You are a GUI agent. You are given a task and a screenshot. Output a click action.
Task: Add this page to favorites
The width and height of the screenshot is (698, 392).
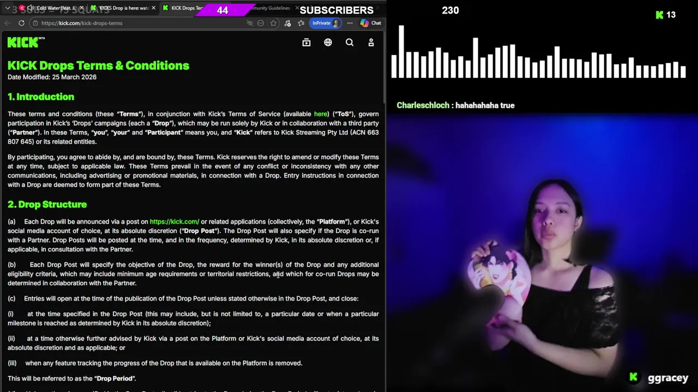(x=273, y=23)
